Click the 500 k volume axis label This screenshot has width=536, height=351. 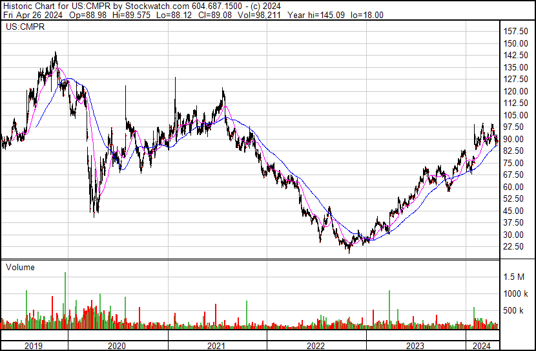[x=513, y=310]
